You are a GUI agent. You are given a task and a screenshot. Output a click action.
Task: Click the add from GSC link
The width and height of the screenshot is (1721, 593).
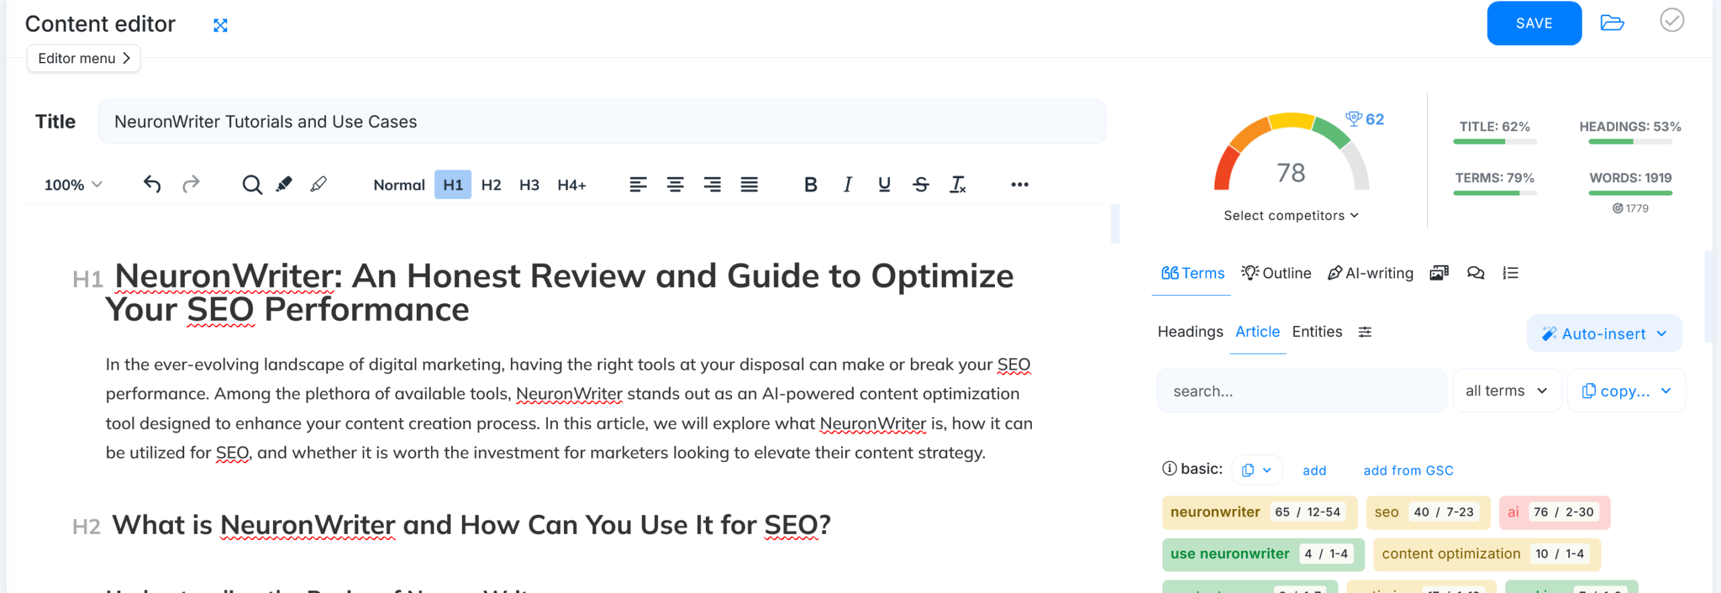(x=1408, y=471)
